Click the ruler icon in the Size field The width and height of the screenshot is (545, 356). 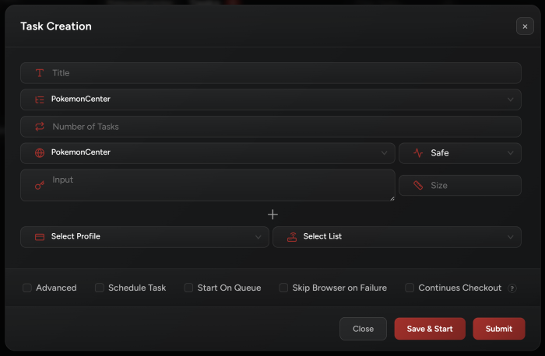418,185
